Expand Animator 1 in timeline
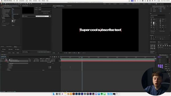The height and width of the screenshot is (96, 171). [7, 67]
